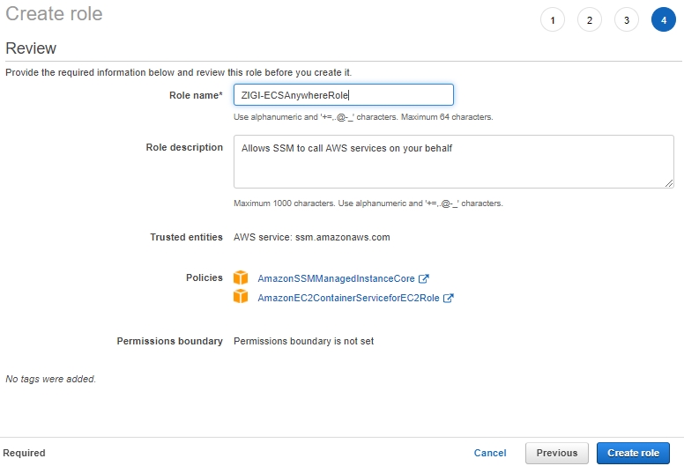This screenshot has width=684, height=466.
Task: Cancel the role creation
Action: click(x=490, y=453)
